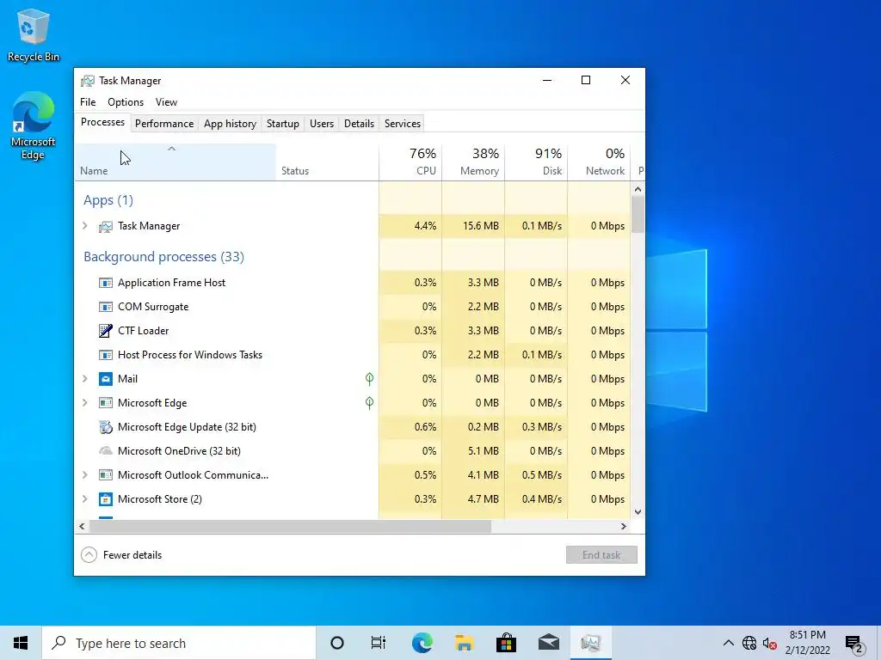Click the Microsoft Edge Update icon

[x=105, y=427]
